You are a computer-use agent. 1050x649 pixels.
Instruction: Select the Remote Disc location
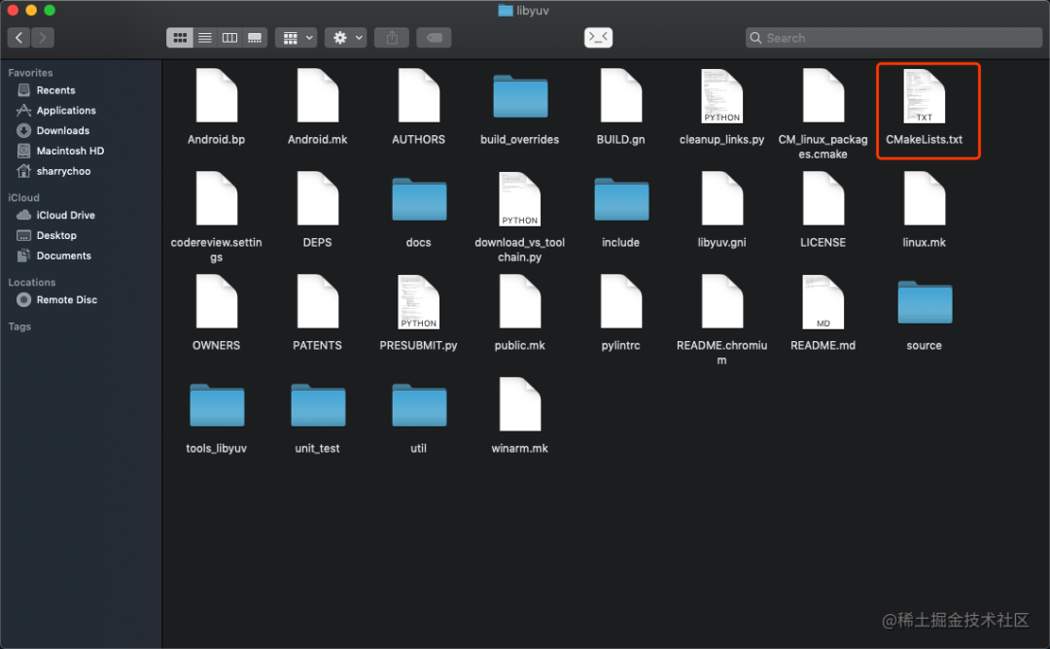(x=66, y=300)
